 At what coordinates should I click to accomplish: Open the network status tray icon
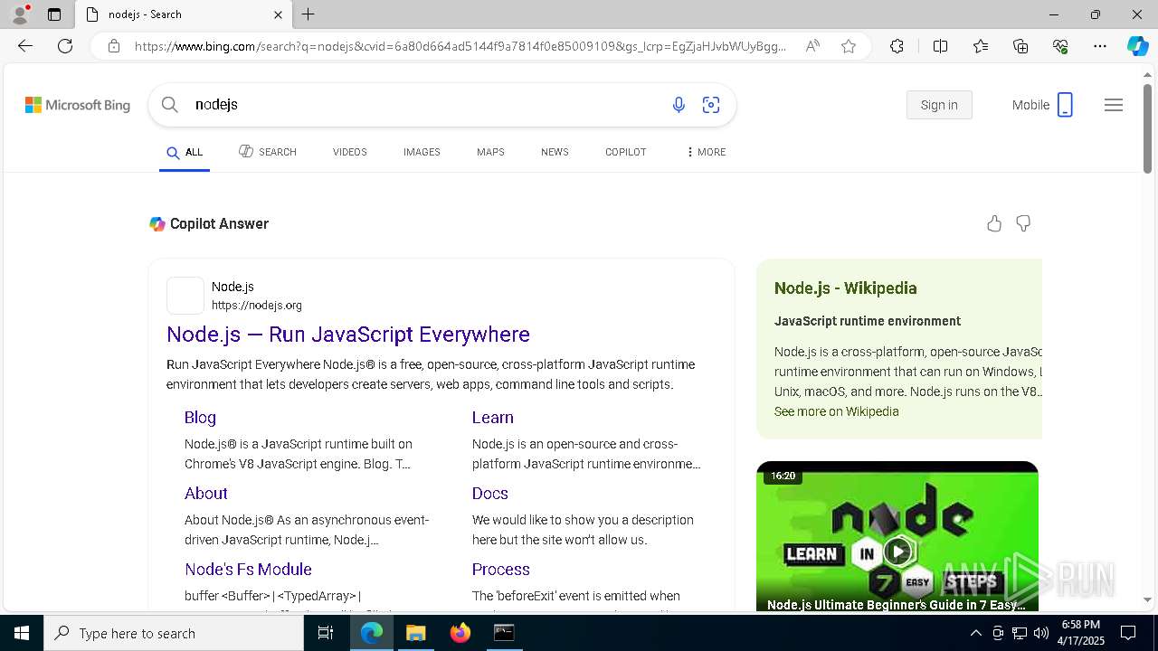click(x=1019, y=633)
